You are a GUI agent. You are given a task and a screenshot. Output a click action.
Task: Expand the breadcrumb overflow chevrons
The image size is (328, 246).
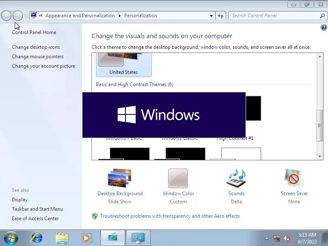(41, 16)
